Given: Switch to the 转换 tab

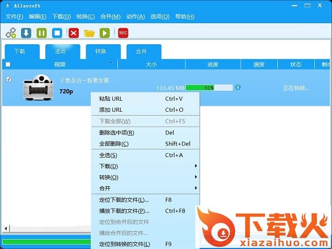Looking at the screenshot, I should (x=100, y=51).
